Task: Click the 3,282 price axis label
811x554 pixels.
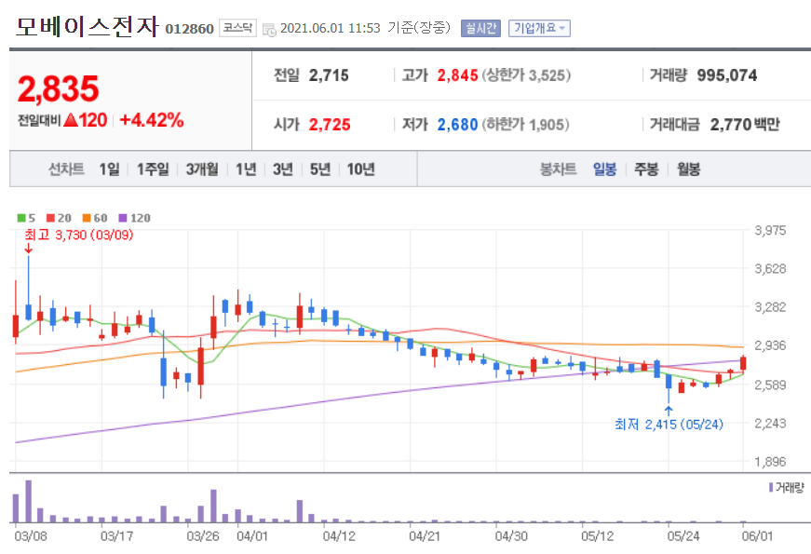Action: 770,307
